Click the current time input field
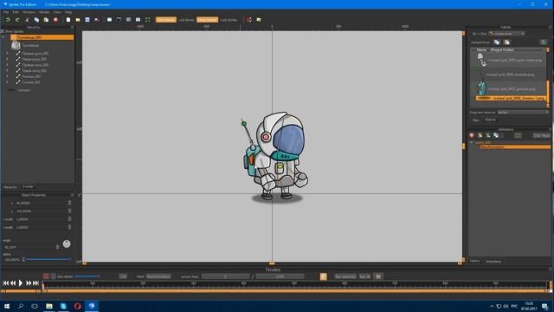Image resolution: width=554 pixels, height=312 pixels. tap(225, 276)
